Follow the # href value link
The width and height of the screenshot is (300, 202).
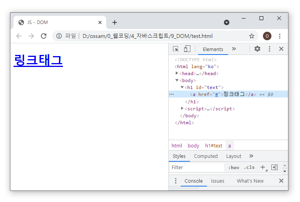click(x=216, y=94)
